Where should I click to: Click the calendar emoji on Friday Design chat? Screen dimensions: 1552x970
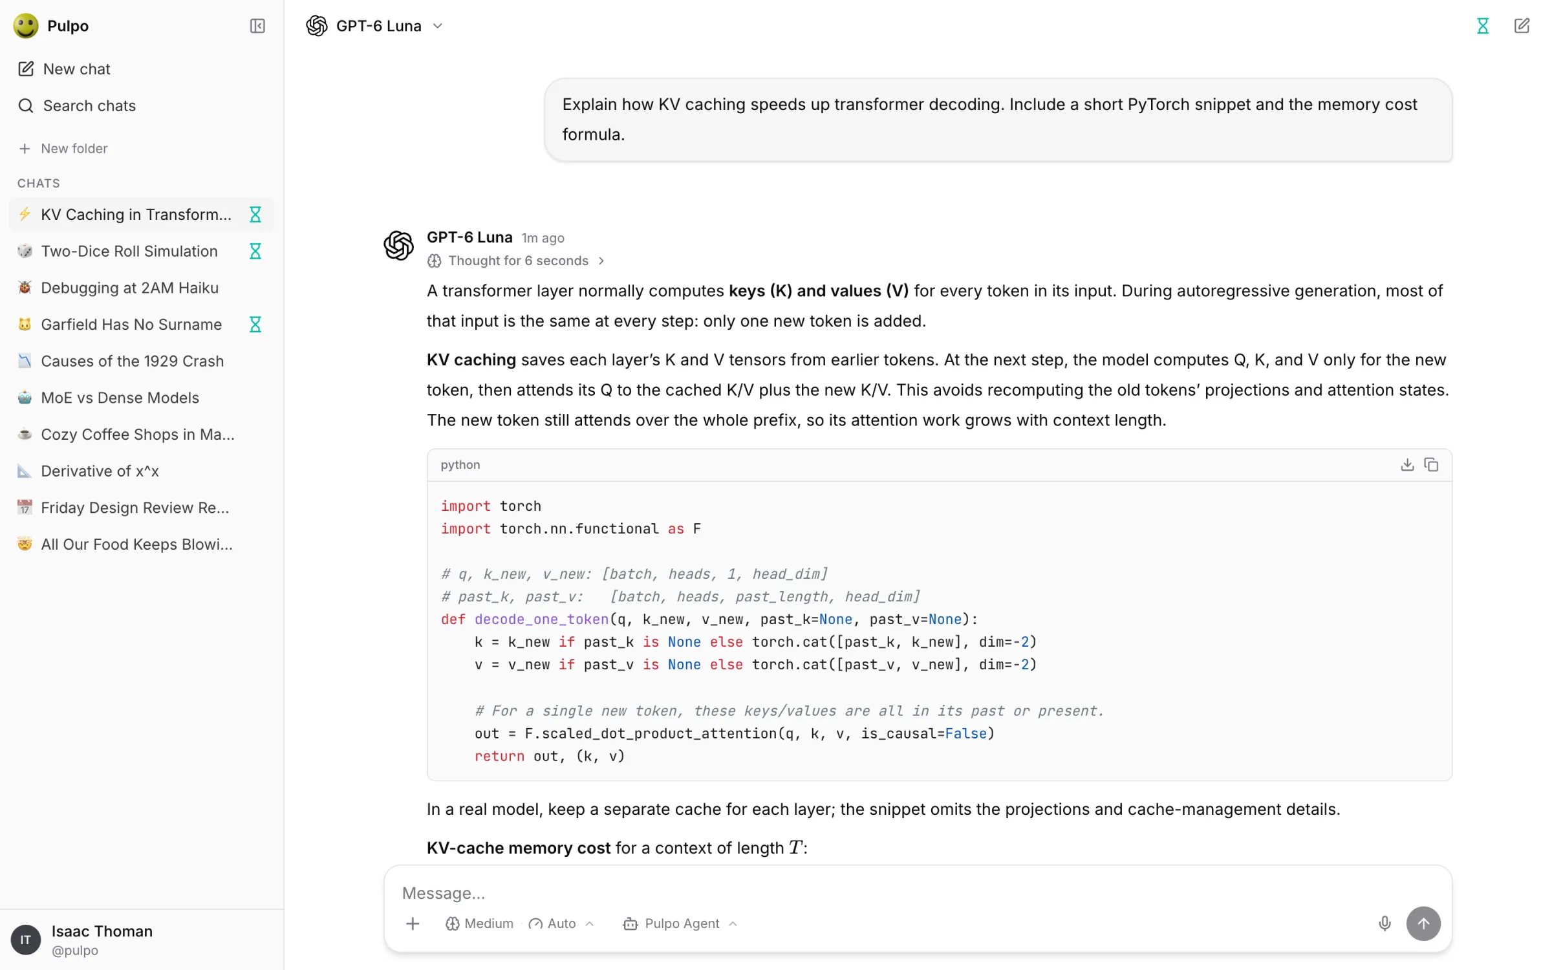click(25, 508)
